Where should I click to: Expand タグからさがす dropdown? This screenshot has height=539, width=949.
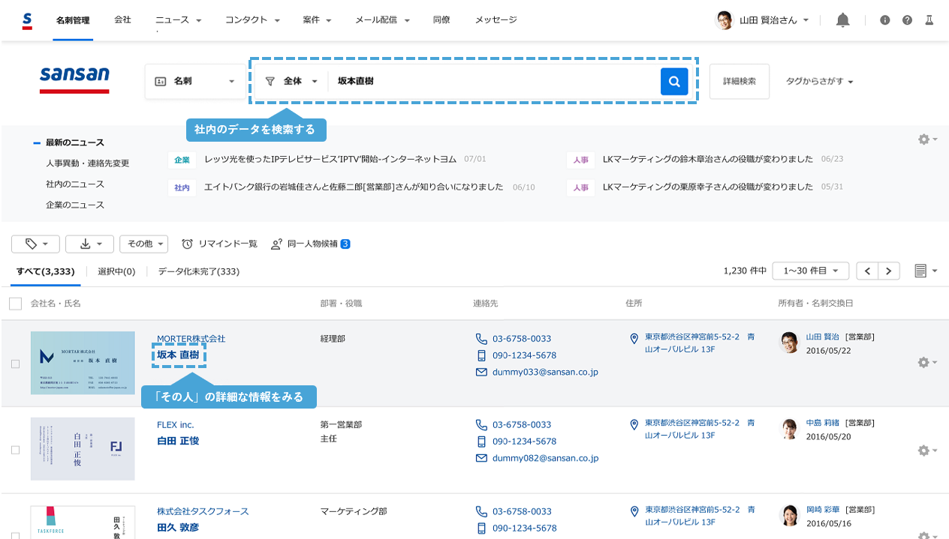coord(819,81)
